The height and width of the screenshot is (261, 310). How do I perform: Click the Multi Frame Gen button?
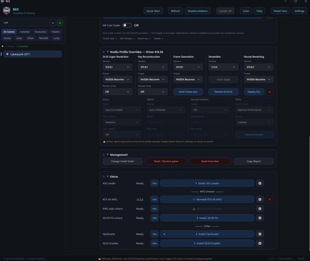click(x=188, y=92)
